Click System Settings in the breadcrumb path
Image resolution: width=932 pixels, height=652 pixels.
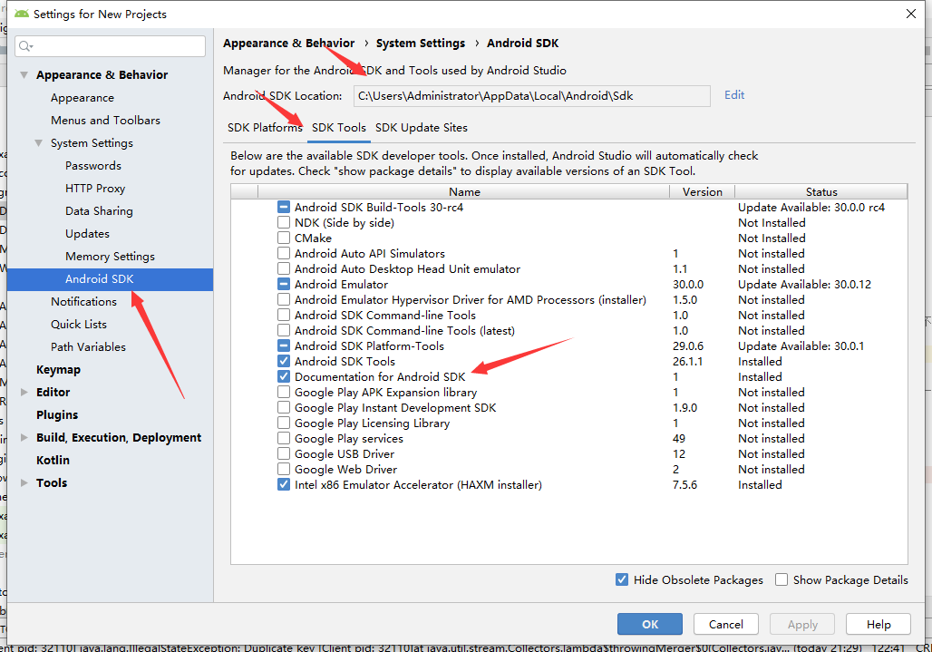[x=420, y=43]
